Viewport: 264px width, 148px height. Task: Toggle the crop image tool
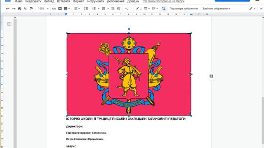pyautogui.click(x=164, y=9)
